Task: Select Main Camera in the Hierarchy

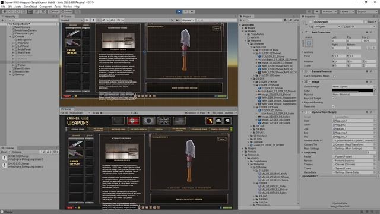Action: pos(23,27)
